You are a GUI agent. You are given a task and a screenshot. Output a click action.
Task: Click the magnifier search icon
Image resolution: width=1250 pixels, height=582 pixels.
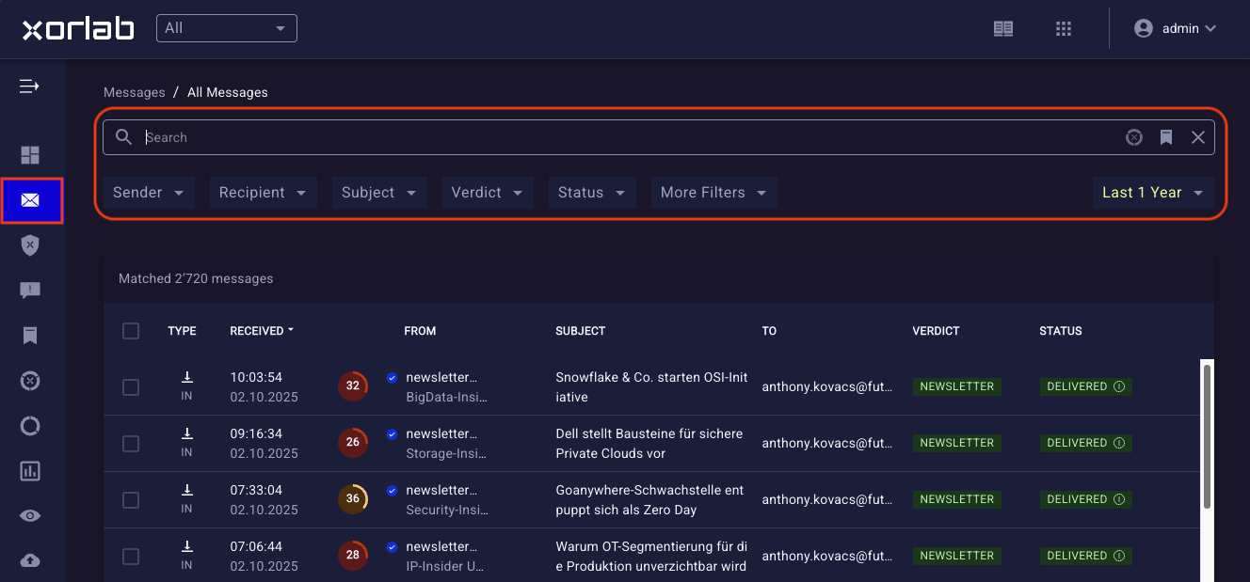pos(123,137)
